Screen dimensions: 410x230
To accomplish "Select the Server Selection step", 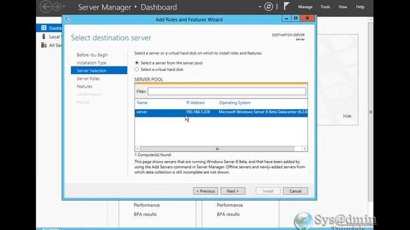I will coord(99,70).
